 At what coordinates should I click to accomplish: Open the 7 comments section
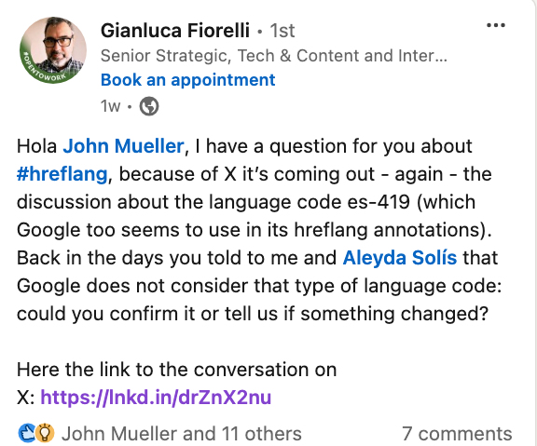tap(457, 434)
